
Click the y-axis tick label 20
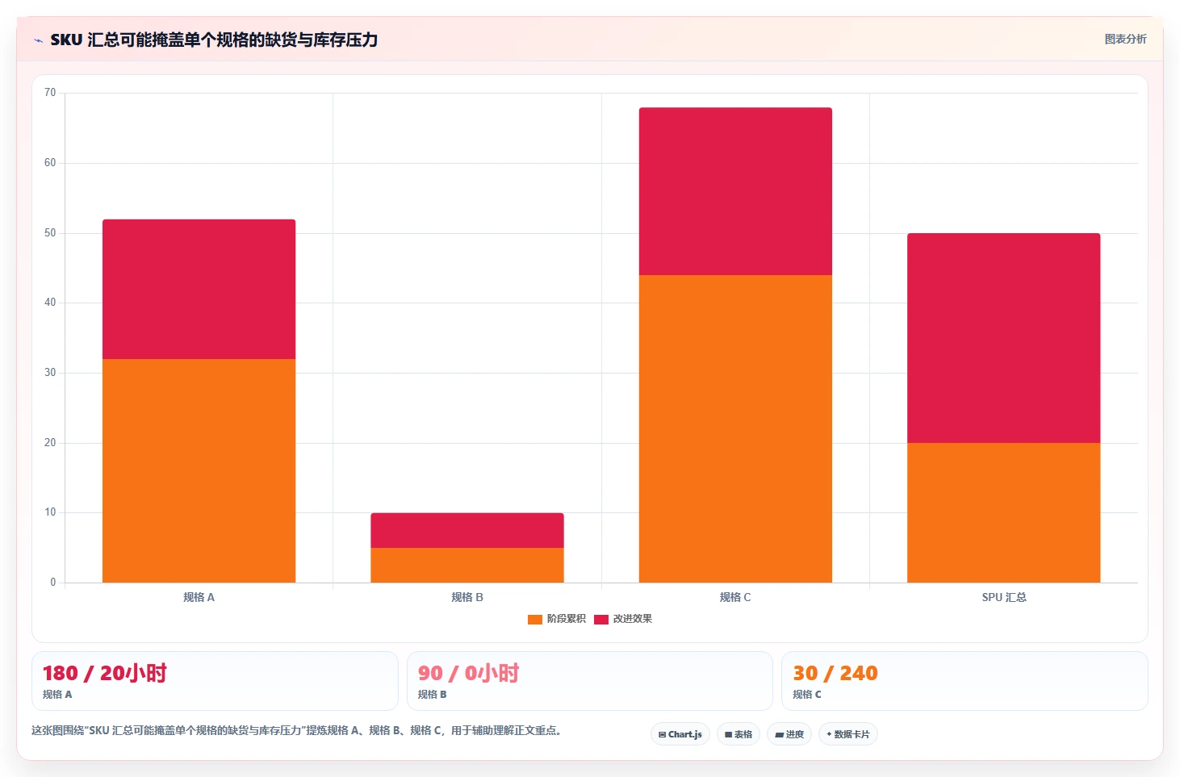pyautogui.click(x=50, y=443)
